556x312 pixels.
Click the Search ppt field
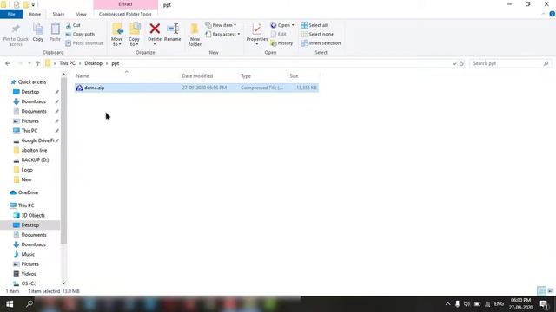[x=510, y=63]
